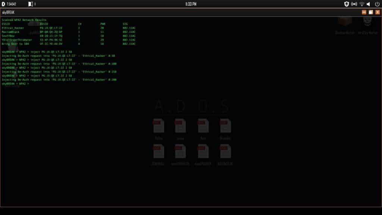Click BSSID BP:Q0:Q0:ZQ:DP

(51, 32)
